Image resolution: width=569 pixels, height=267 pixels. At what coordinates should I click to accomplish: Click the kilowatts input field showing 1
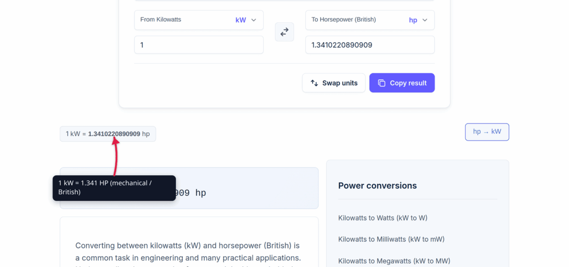tap(199, 45)
